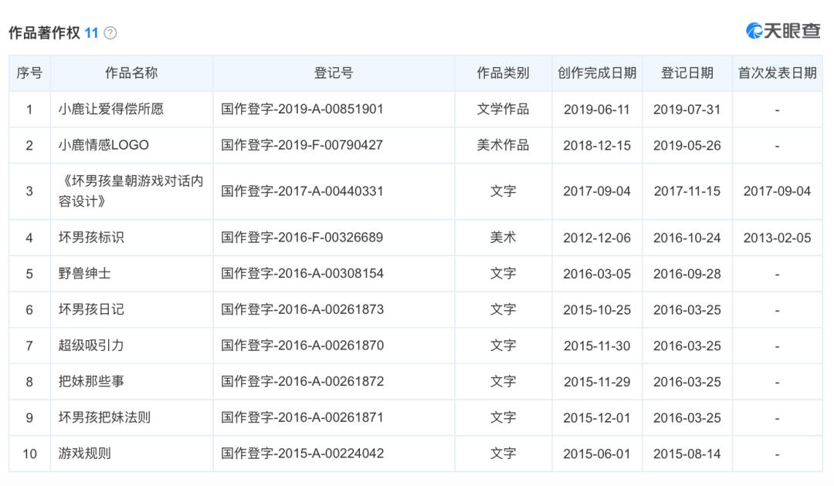Open the 小鹿让爱得偿所愿 work entry
The height and width of the screenshot is (486, 834).
pos(111,110)
